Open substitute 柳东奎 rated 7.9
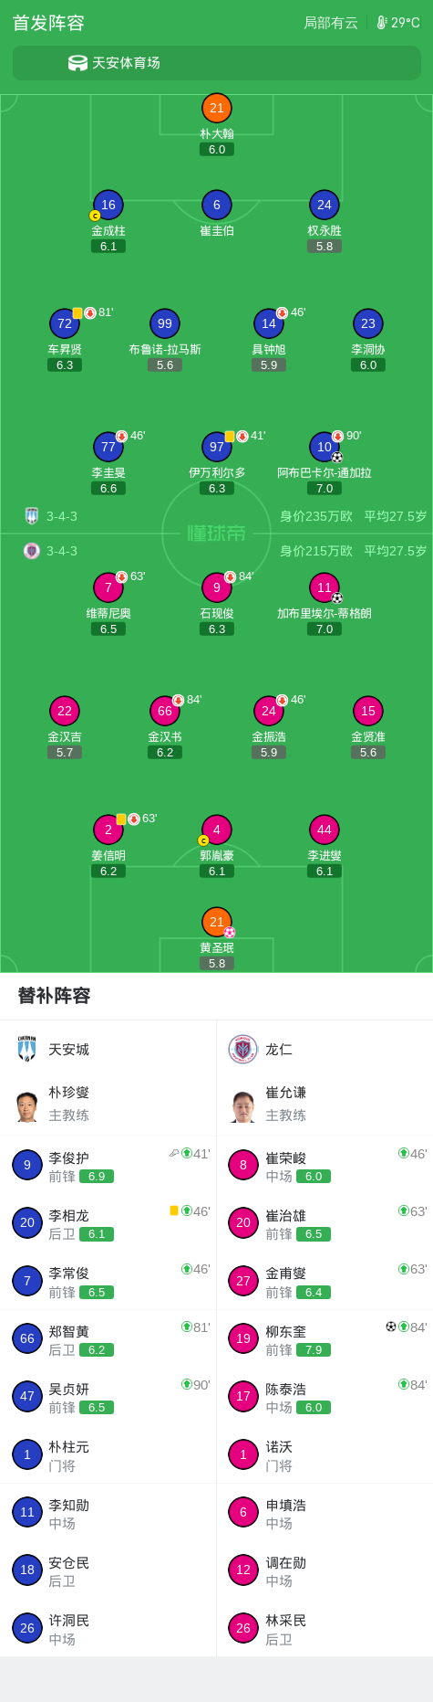The width and height of the screenshot is (433, 1702). click(325, 1338)
